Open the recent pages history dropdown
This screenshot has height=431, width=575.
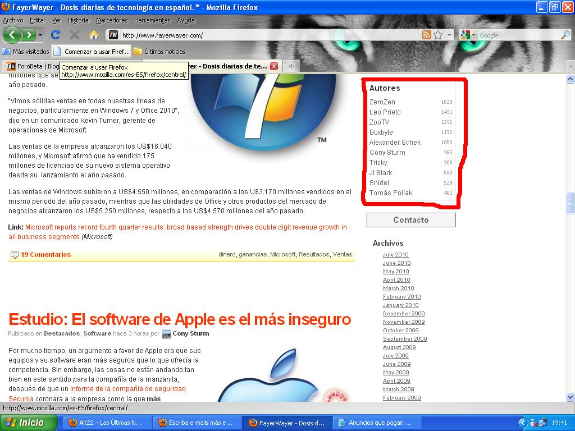40,35
